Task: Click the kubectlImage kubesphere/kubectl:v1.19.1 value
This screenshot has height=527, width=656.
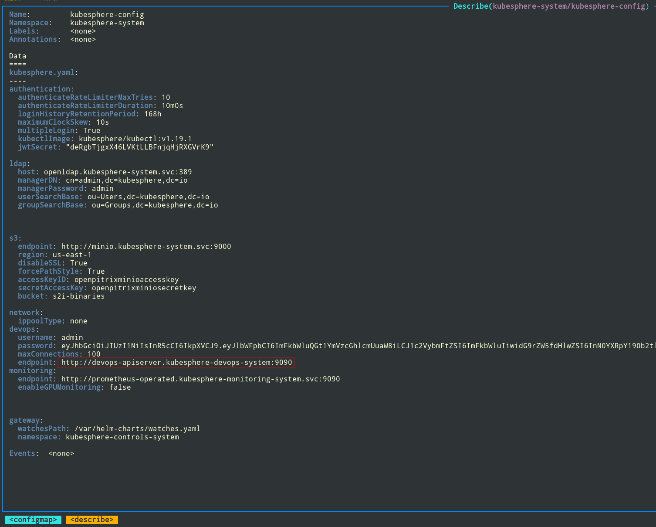Action: [x=135, y=139]
